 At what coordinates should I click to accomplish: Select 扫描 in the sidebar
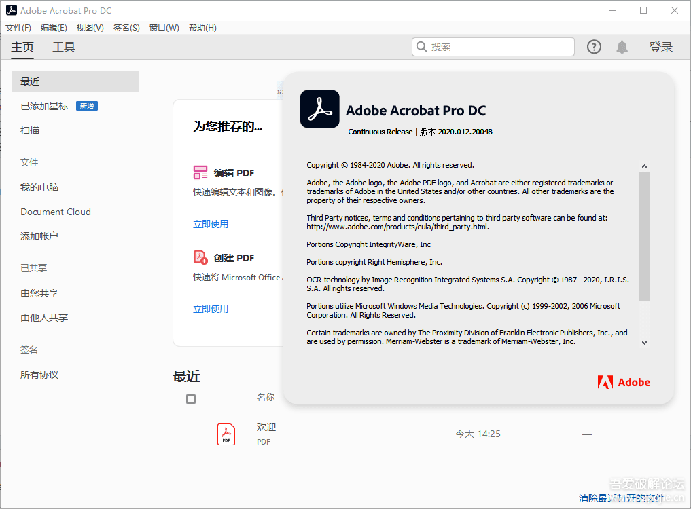(x=30, y=130)
